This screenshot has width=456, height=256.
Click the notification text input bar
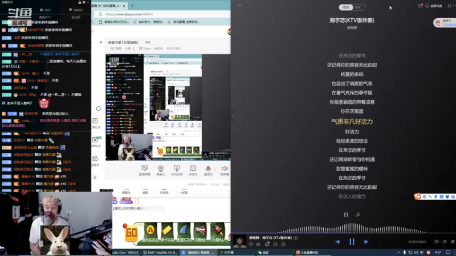point(139,208)
